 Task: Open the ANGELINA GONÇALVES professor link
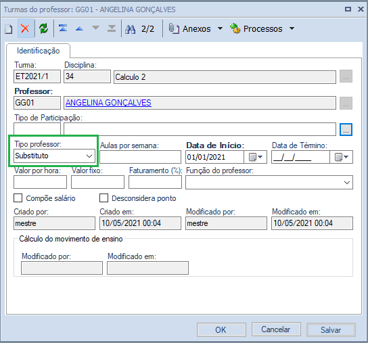[x=108, y=103]
